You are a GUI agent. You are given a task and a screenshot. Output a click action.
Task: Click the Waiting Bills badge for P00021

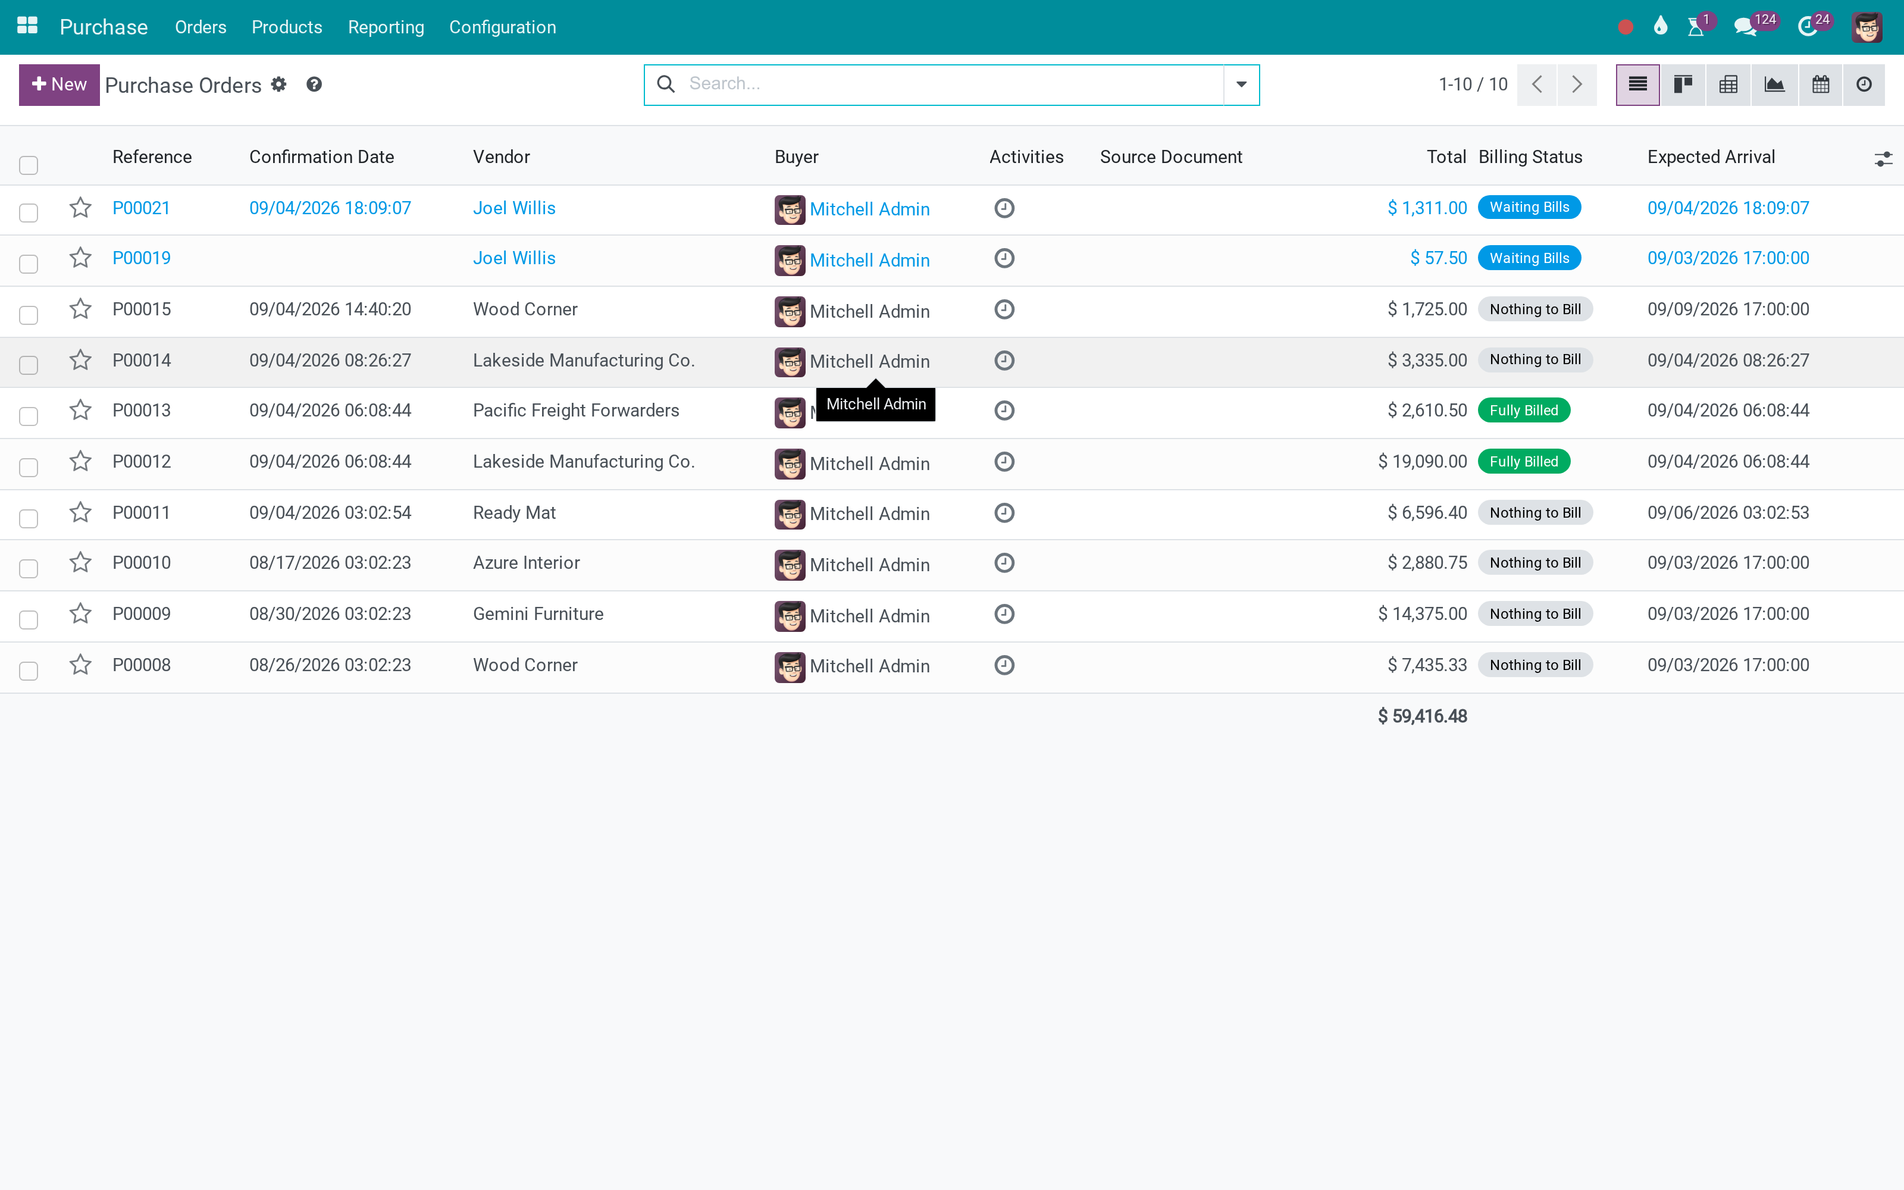click(x=1529, y=207)
